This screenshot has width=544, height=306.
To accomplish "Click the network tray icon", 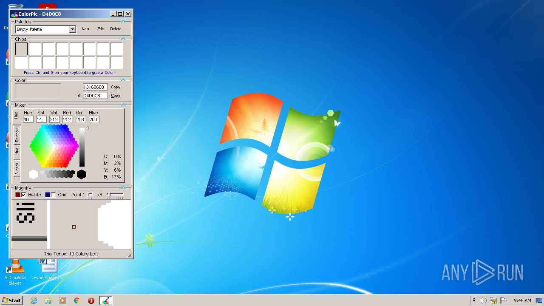I will 493,300.
